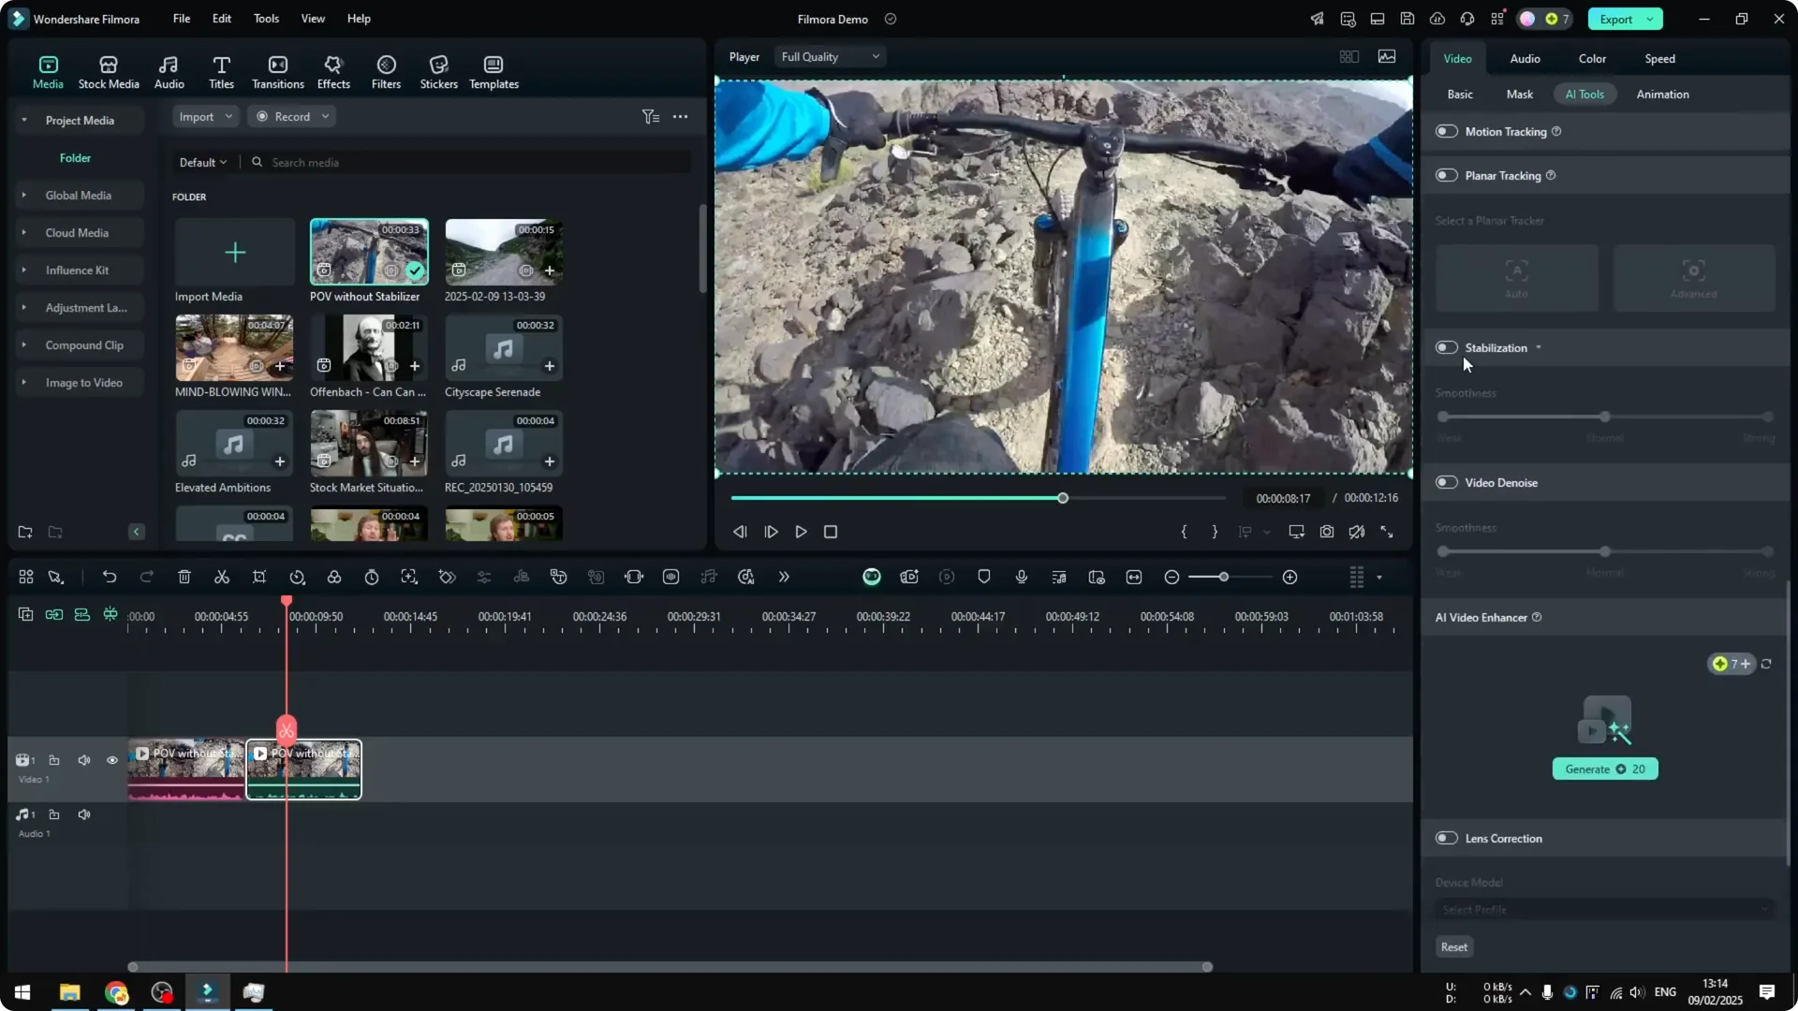This screenshot has width=1798, height=1011.
Task: Open the Tools menu
Action: tap(265, 19)
